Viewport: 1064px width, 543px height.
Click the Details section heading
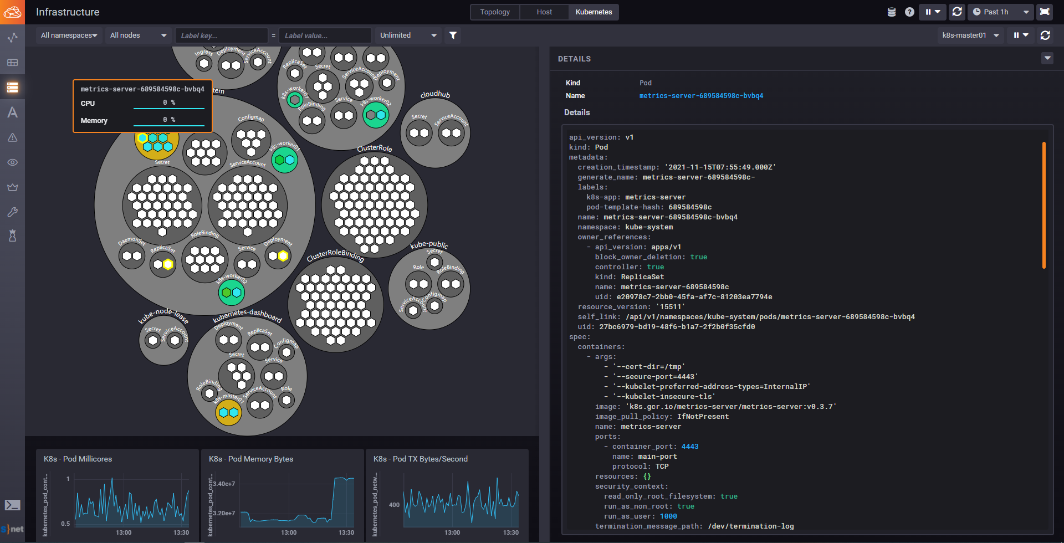click(577, 112)
